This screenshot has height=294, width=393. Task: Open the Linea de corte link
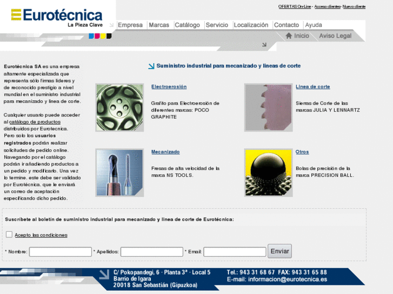(313, 86)
